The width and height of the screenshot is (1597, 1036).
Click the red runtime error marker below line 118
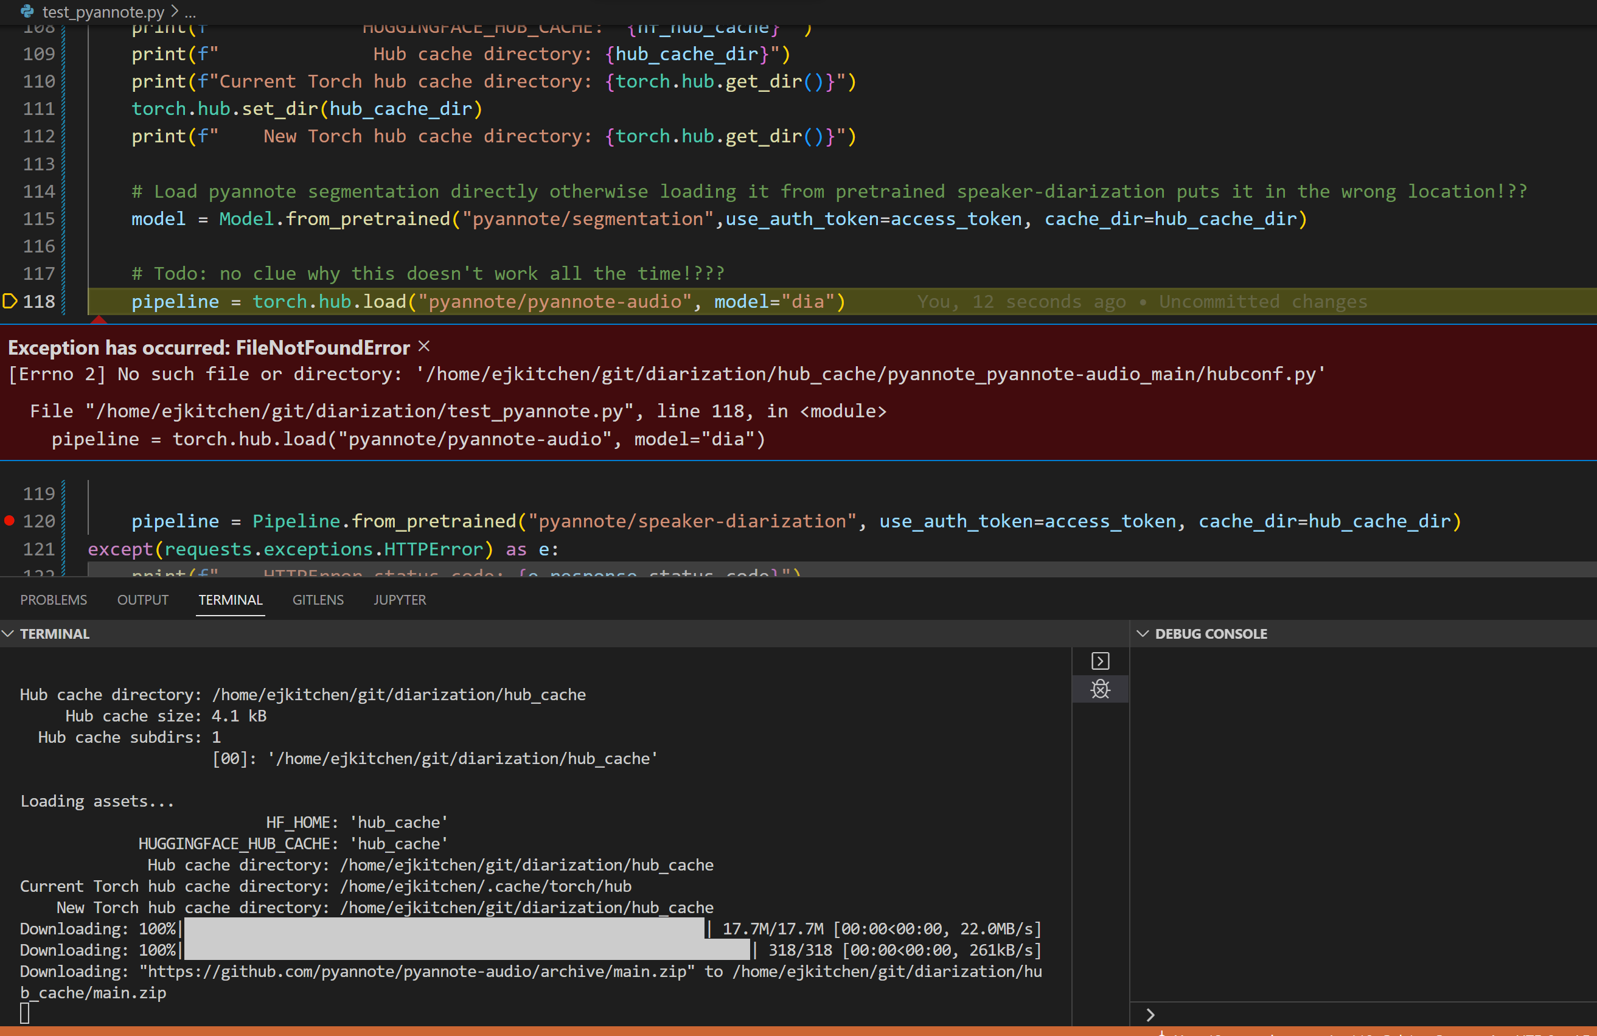pos(99,321)
